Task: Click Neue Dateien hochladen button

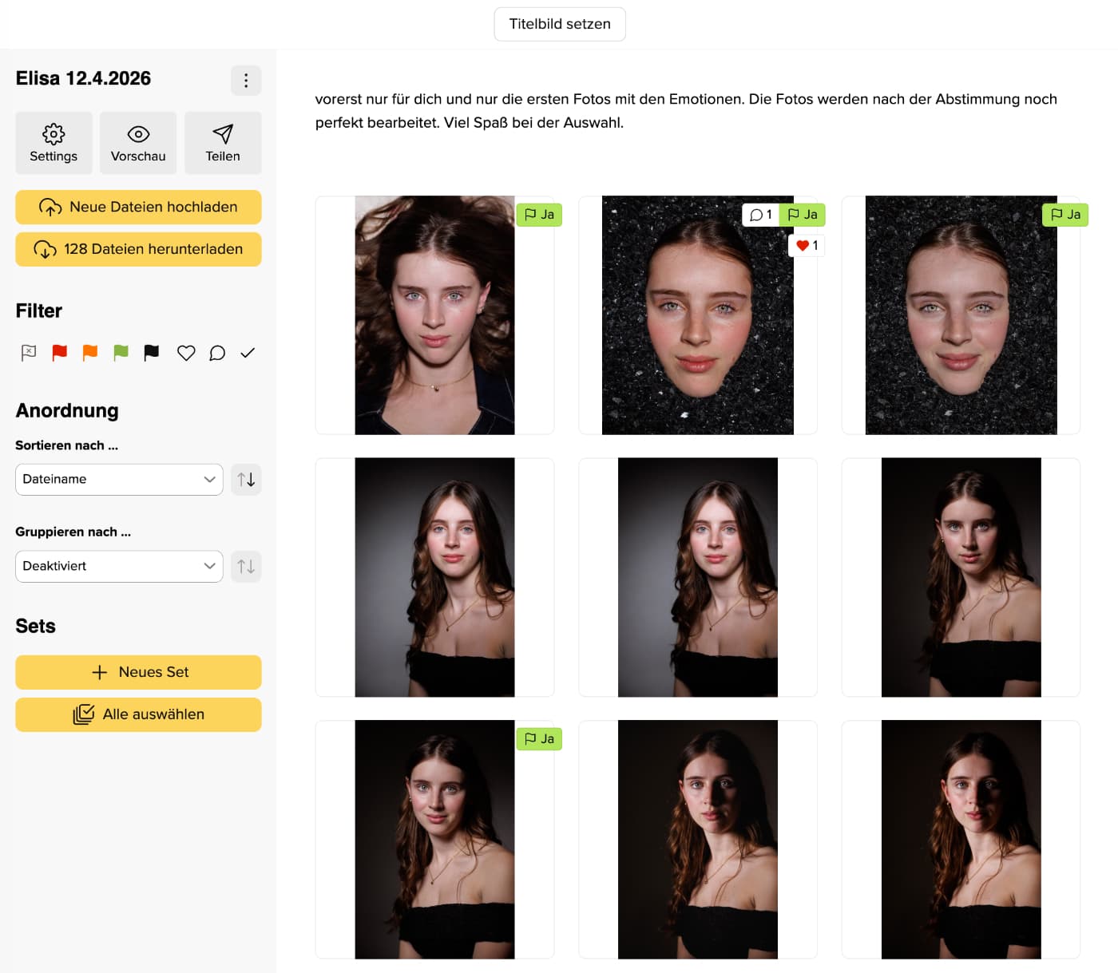Action: pyautogui.click(x=138, y=208)
